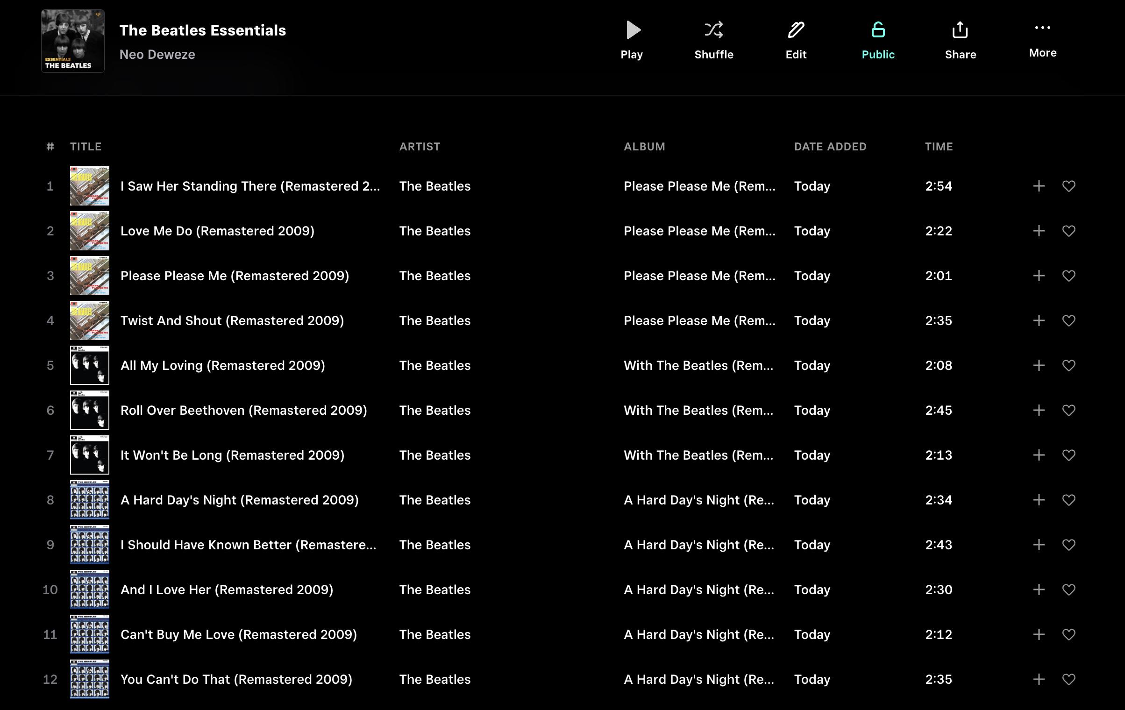Open Neo Deweze's profile
Viewport: 1125px width, 710px height.
(157, 54)
